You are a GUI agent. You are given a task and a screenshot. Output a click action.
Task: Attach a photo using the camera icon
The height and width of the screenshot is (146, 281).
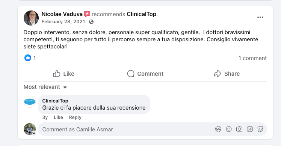(239, 129)
